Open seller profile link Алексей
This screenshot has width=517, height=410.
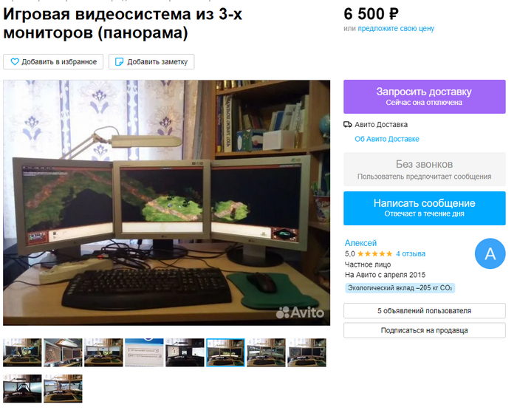point(360,243)
